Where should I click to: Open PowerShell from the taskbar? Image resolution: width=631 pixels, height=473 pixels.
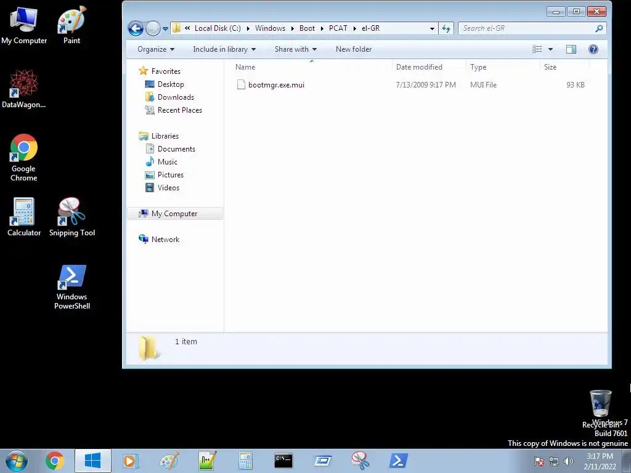point(399,461)
